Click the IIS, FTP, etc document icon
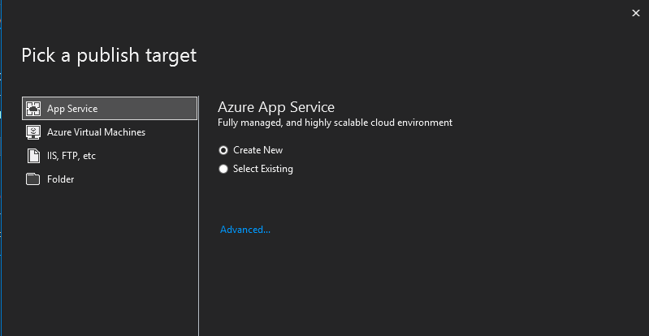 point(33,156)
